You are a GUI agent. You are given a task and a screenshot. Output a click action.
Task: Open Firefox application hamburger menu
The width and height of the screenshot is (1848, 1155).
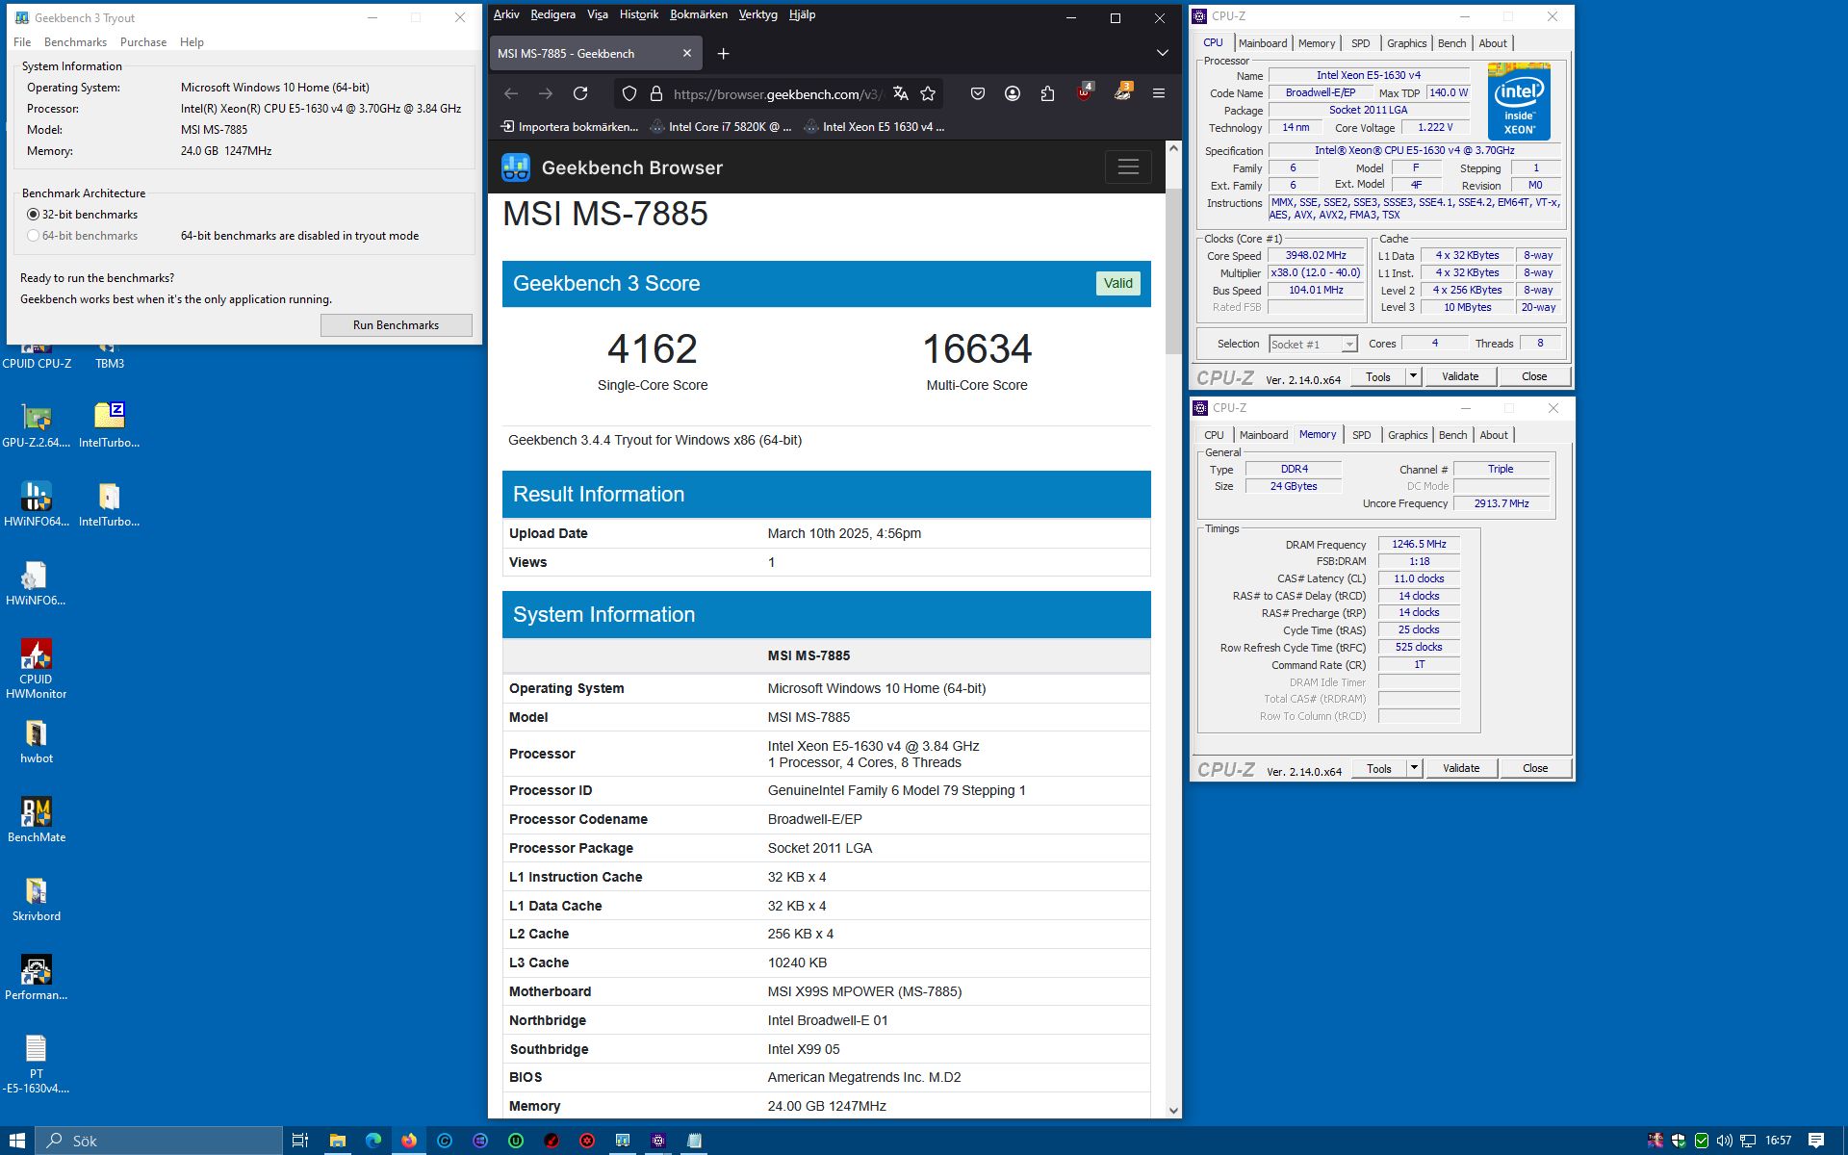pyautogui.click(x=1159, y=93)
